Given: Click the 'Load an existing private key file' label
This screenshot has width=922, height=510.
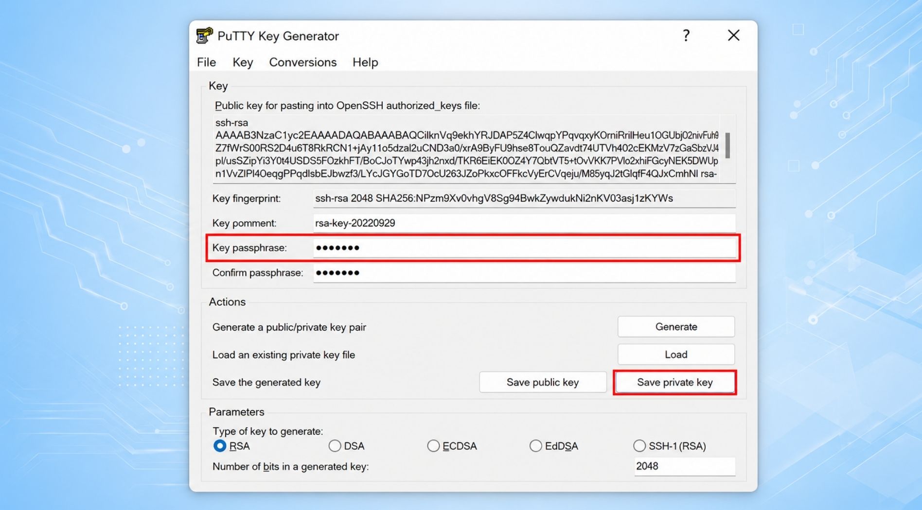Looking at the screenshot, I should [x=284, y=355].
